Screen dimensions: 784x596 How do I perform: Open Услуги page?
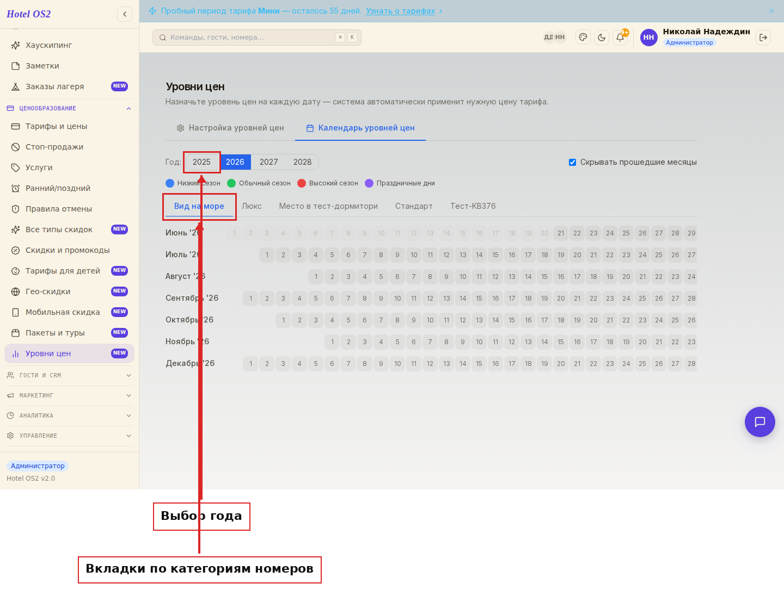[x=69, y=167]
